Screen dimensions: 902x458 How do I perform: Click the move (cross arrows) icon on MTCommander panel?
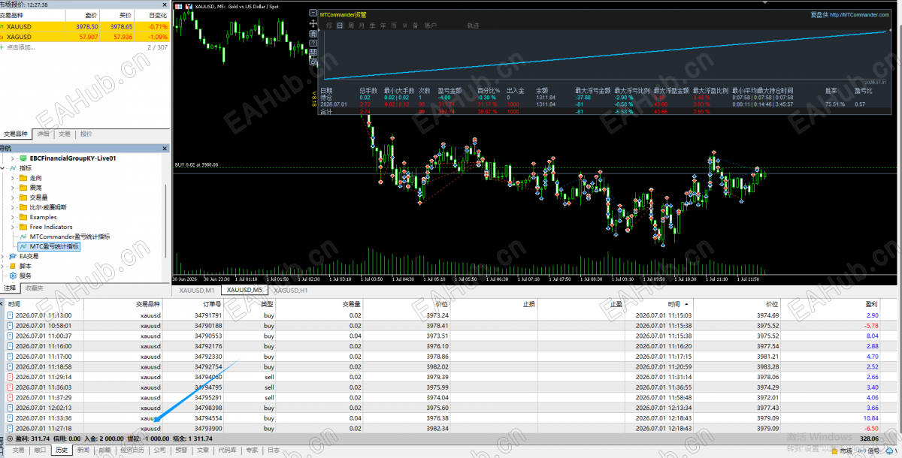313,23
